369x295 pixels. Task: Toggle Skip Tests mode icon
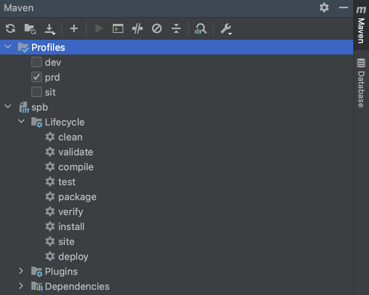point(157,28)
